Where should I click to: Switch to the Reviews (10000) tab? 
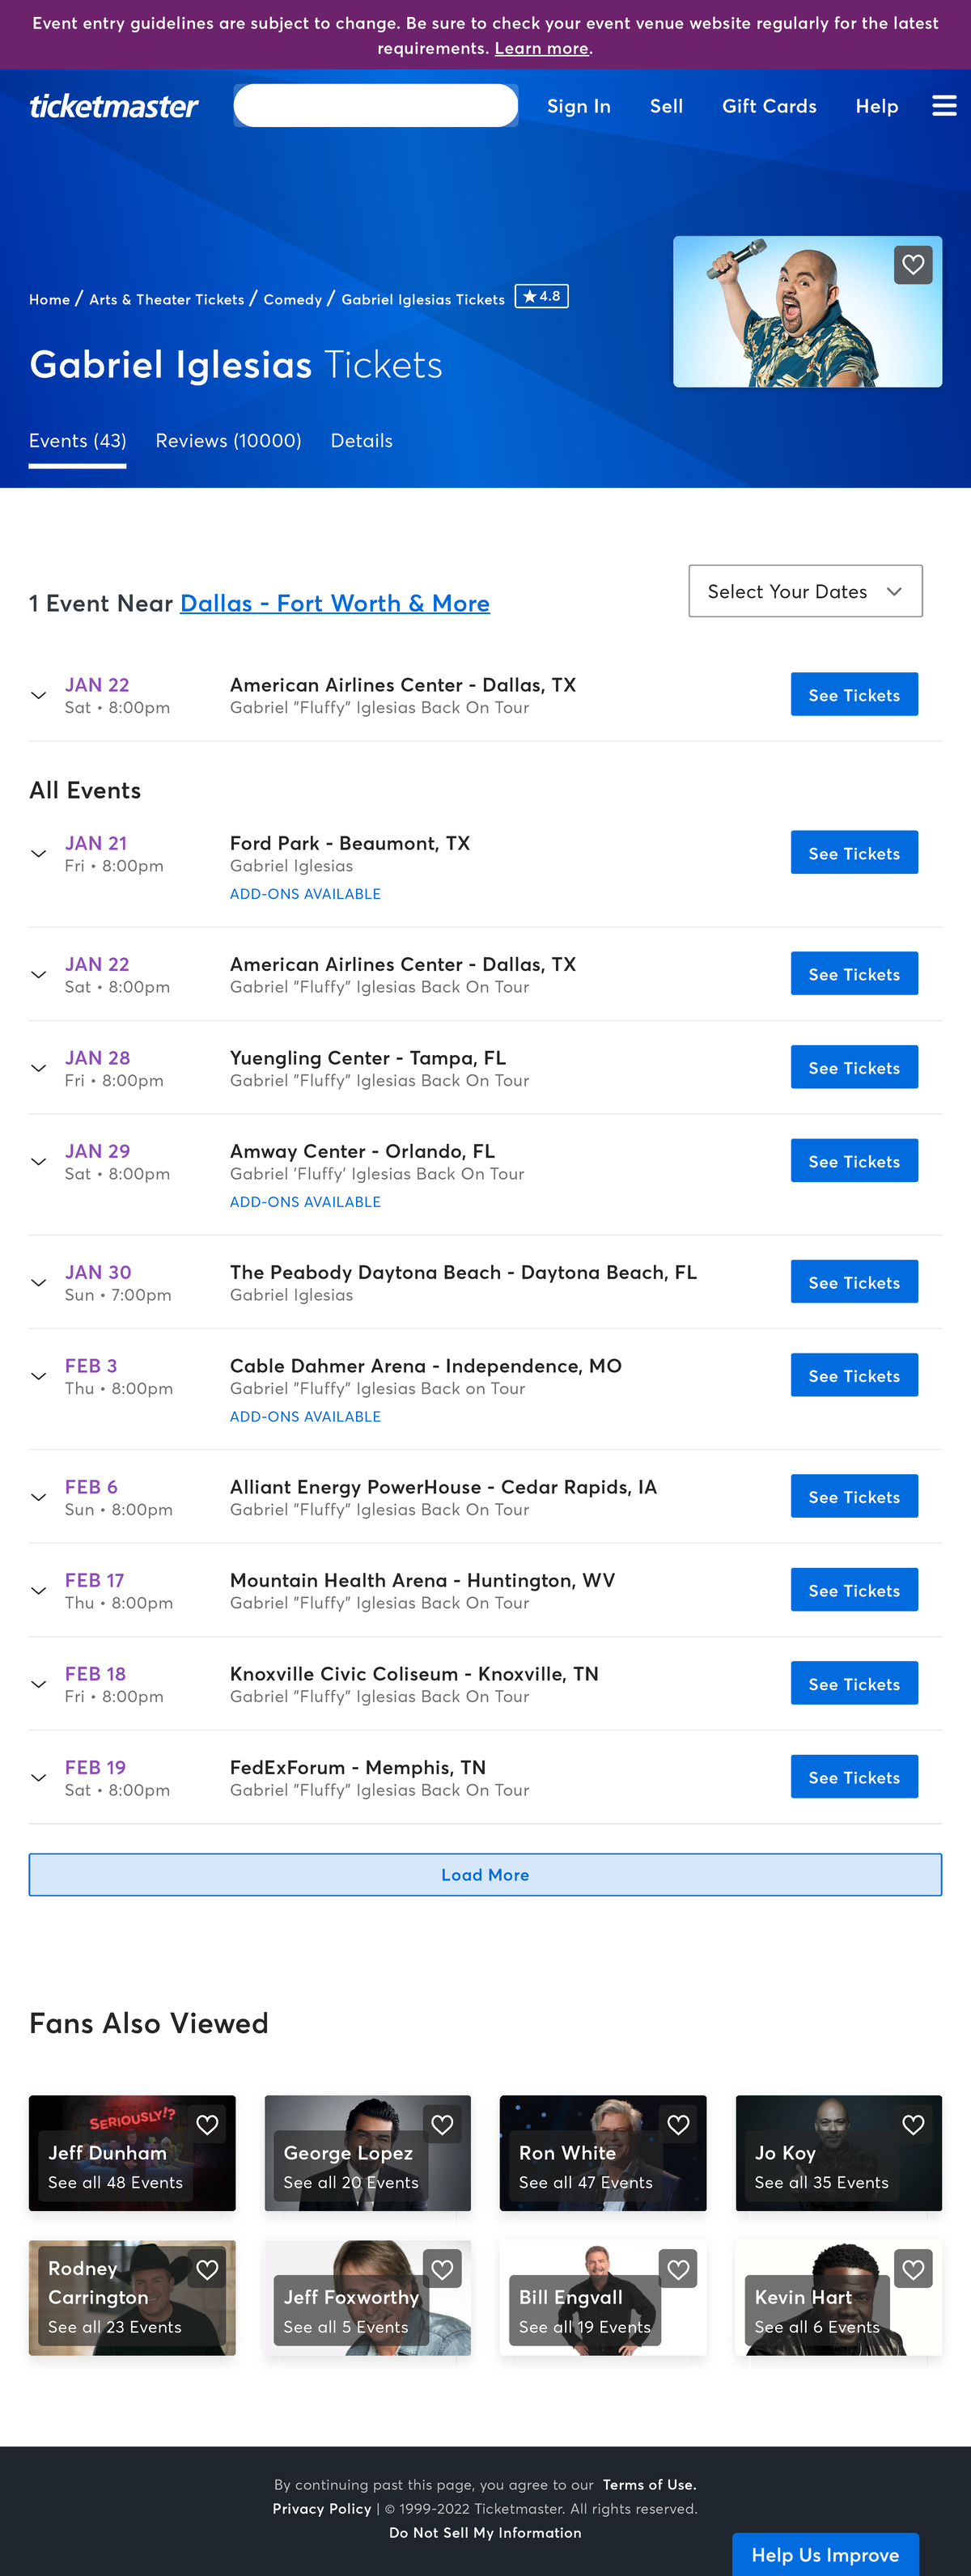[x=228, y=441]
